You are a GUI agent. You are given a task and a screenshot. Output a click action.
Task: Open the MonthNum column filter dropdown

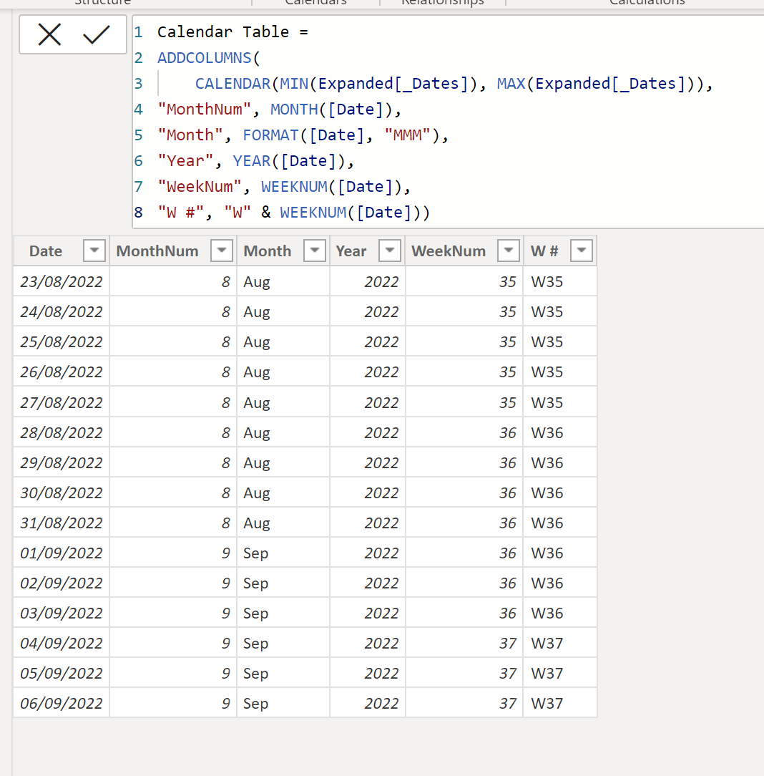coord(222,251)
